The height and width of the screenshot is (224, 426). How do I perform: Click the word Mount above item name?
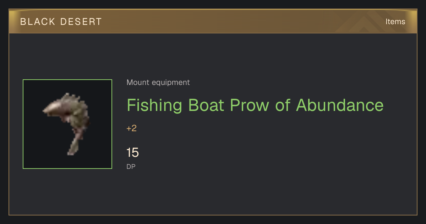[138, 82]
